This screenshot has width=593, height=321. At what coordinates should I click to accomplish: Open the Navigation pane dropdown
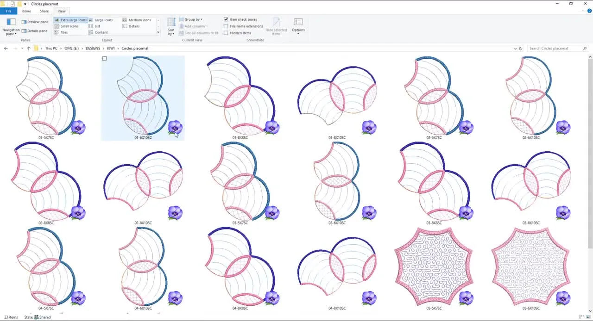click(11, 27)
